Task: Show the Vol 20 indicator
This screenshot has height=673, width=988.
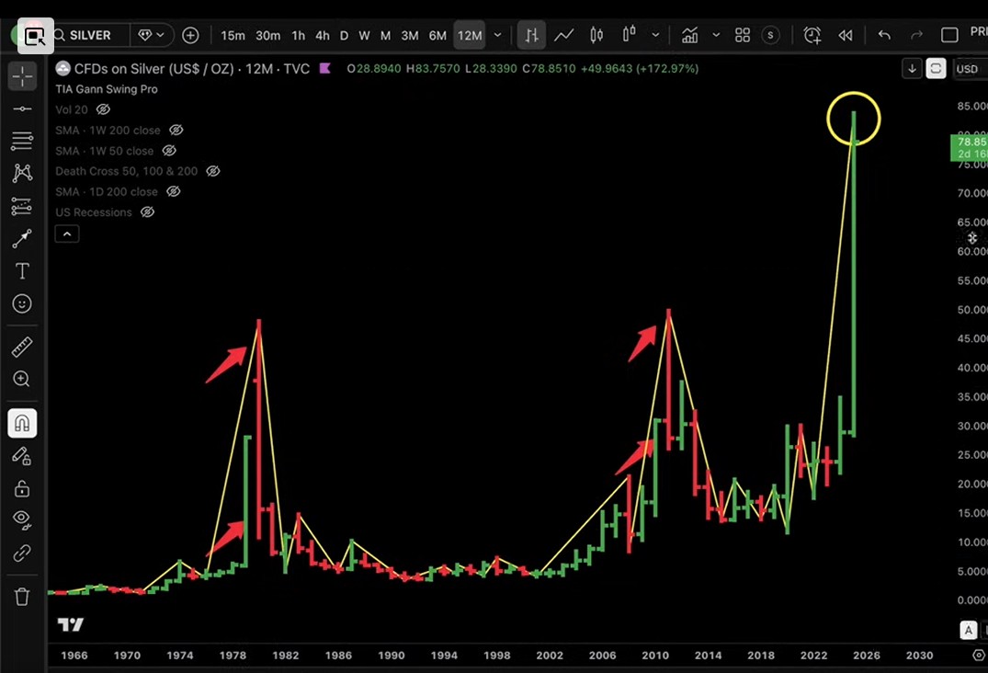Action: pyautogui.click(x=103, y=109)
